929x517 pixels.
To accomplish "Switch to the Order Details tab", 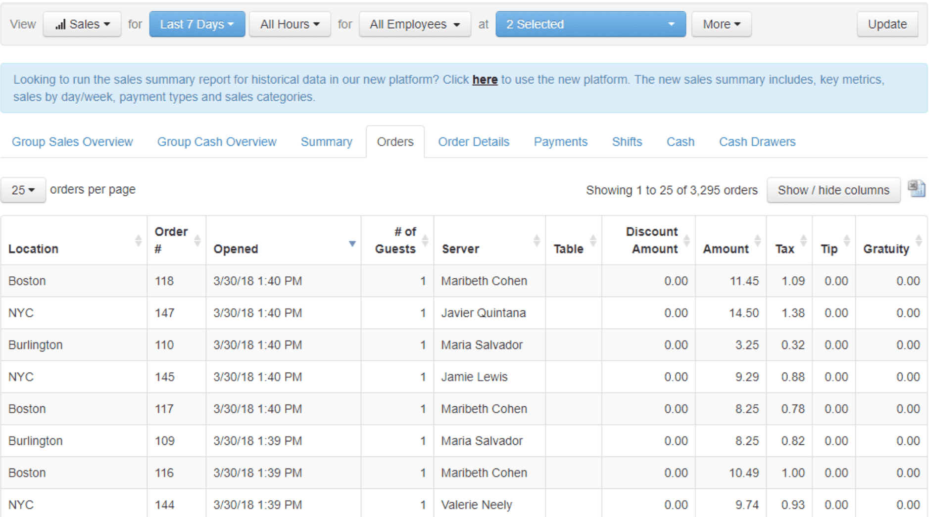I will coord(473,142).
